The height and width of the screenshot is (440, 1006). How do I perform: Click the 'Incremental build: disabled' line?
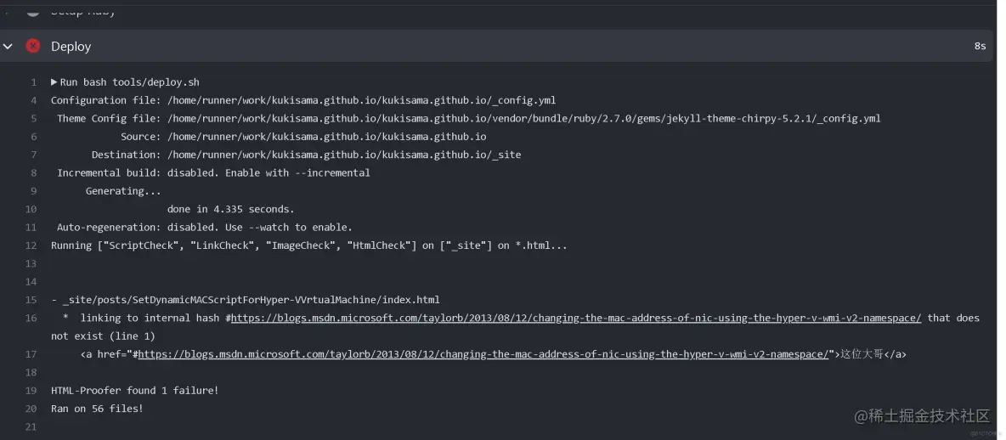pyautogui.click(x=213, y=172)
